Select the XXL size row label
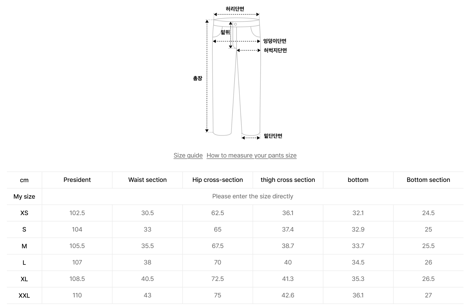Screen dimensions: 469x307 [x=24, y=295]
